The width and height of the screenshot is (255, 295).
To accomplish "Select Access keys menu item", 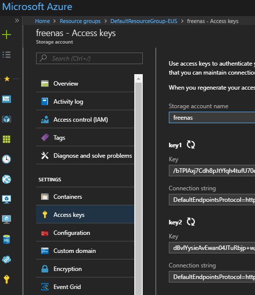I will (x=85, y=215).
